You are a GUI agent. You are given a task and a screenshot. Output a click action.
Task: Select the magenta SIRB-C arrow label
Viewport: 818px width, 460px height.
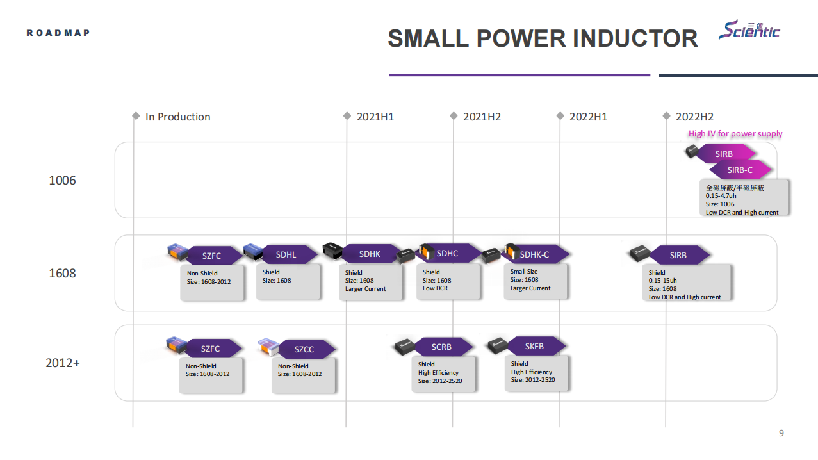[740, 170]
